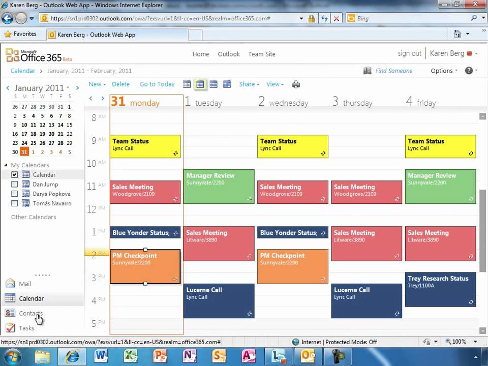
Task: Collapse the My Calendars group
Action: pos(6,165)
